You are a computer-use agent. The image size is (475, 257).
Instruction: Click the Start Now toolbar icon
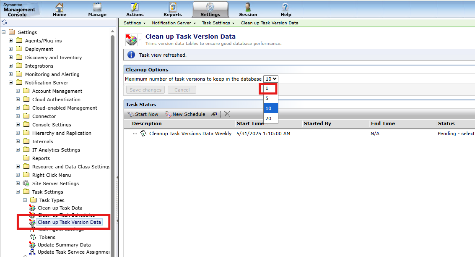(x=130, y=114)
